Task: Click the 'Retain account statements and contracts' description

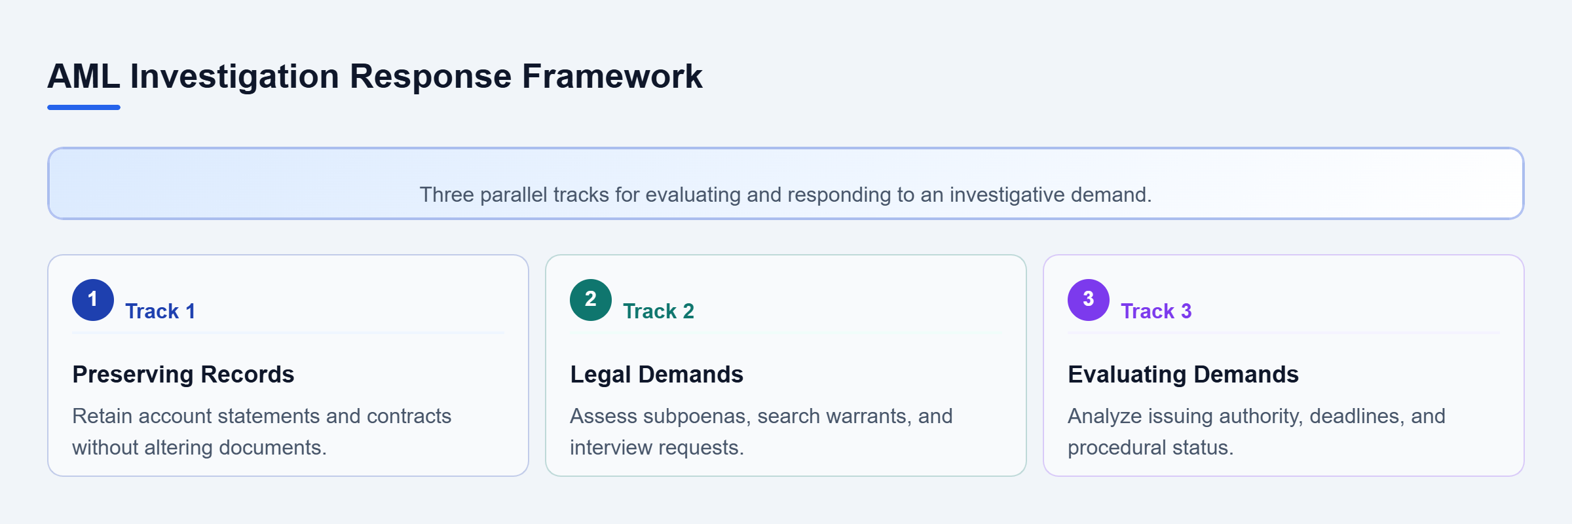Action: pyautogui.click(x=262, y=432)
